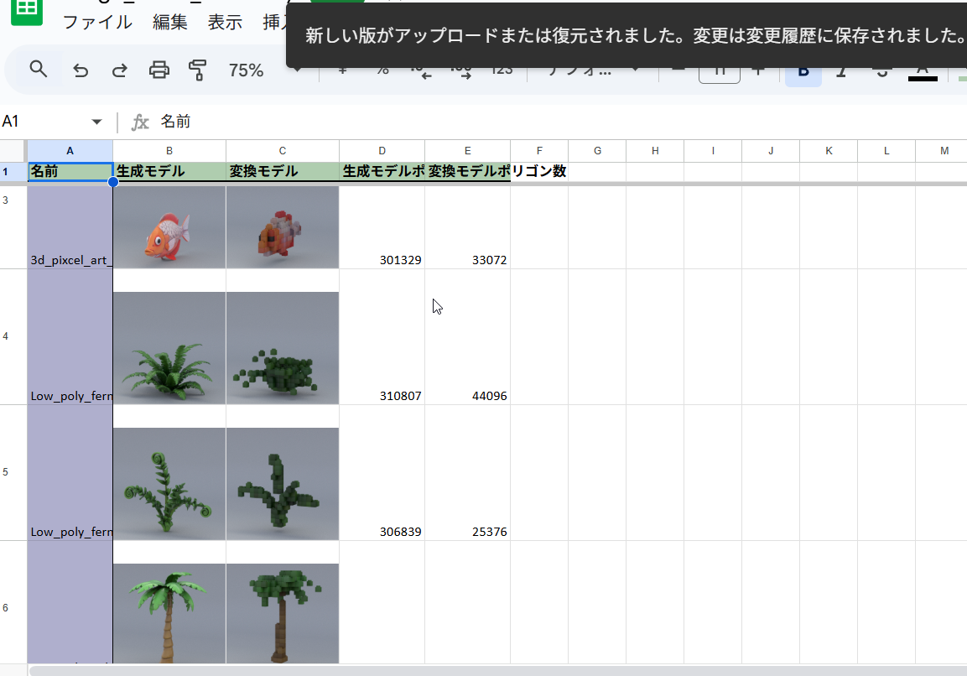Select column L header
Viewport: 967px width, 676px height.
886,150
